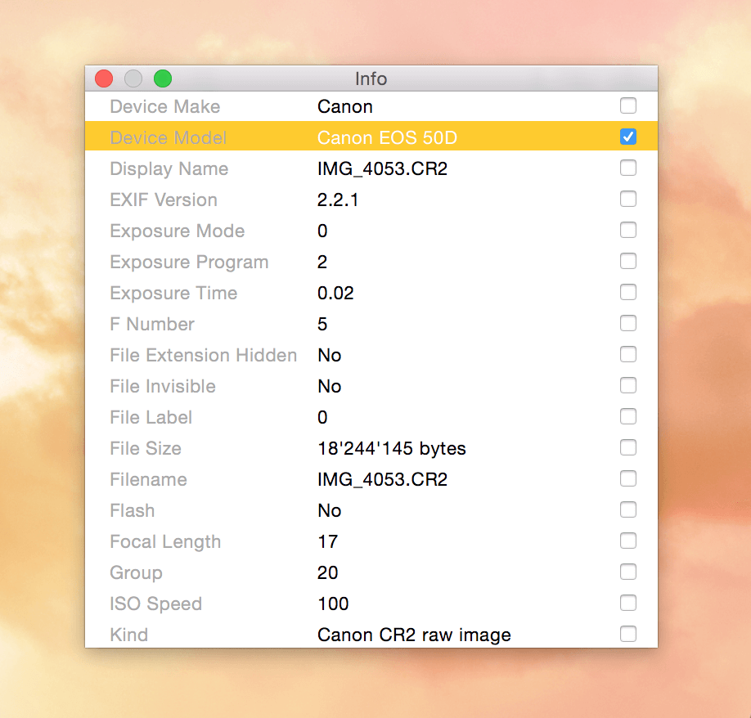Toggle the F Number checkbox
751x718 pixels.
tap(628, 323)
